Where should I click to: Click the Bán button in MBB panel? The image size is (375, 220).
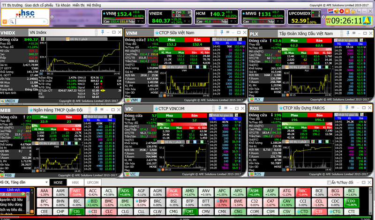click(x=69, y=117)
